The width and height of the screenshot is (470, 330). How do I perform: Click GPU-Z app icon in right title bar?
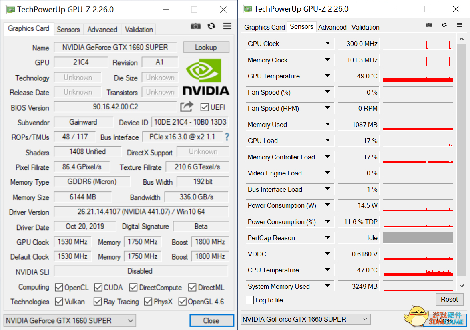coord(247,9)
